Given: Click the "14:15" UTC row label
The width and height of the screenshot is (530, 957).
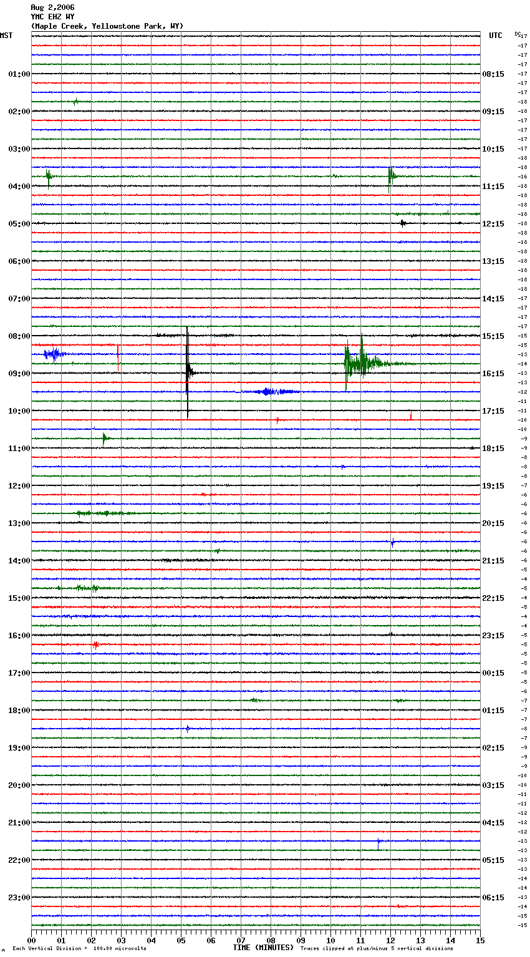Looking at the screenshot, I should tap(493, 299).
